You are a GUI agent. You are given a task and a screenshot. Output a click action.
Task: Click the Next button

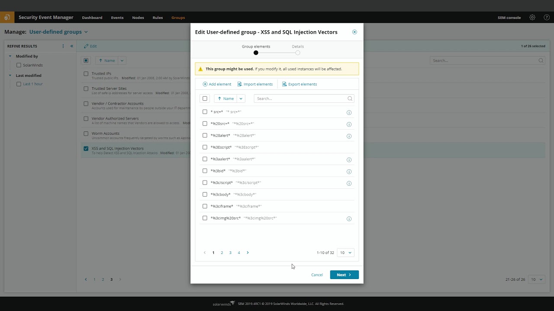point(344,275)
